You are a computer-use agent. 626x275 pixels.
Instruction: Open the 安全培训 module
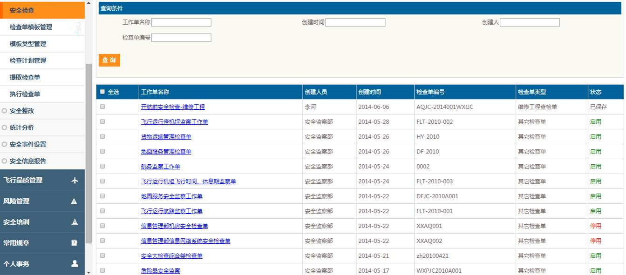click(42, 222)
